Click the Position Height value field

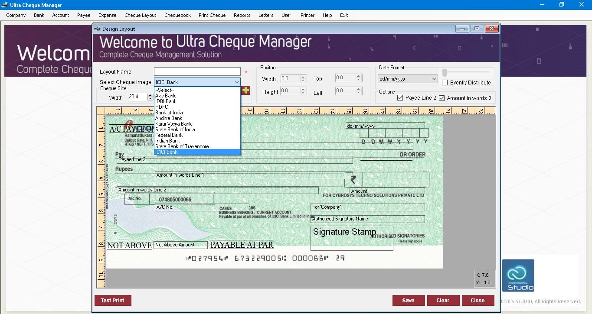pos(290,91)
